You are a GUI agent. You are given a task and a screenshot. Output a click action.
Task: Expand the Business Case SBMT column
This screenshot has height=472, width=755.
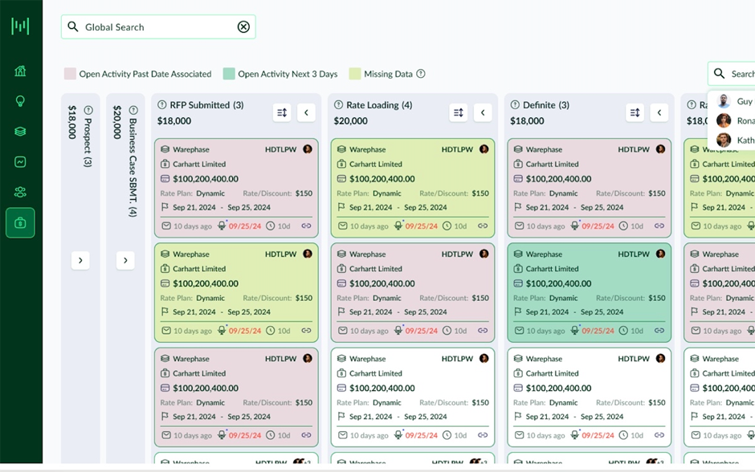tap(125, 260)
